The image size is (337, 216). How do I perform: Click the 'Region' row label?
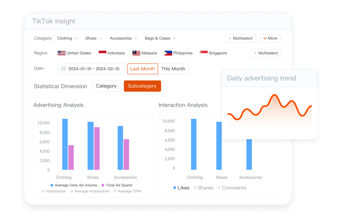pyautogui.click(x=41, y=53)
